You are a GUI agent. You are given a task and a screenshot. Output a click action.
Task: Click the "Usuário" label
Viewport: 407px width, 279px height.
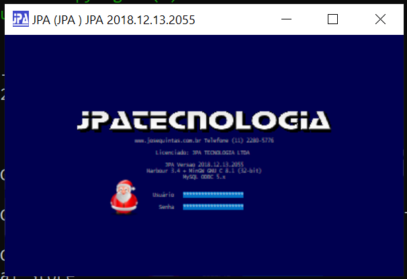(163, 194)
